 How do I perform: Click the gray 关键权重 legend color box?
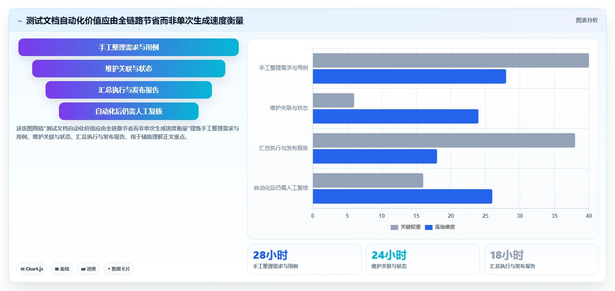(x=394, y=227)
